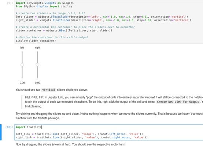Image resolution: width=203 pixels, height=146 pixels.
Task: Click the 'Try clicking and dragging' paragraph
Action: click(109, 116)
